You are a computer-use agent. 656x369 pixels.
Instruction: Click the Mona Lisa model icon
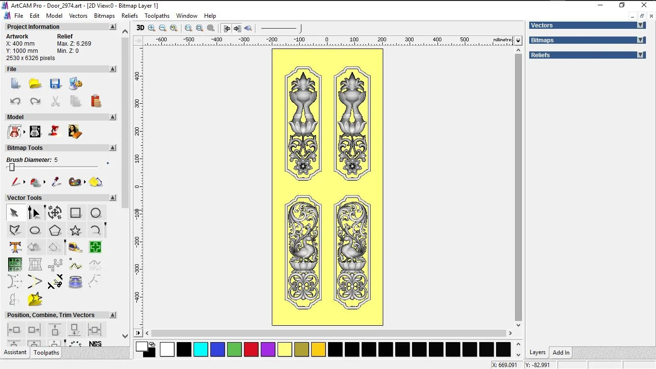(x=75, y=131)
